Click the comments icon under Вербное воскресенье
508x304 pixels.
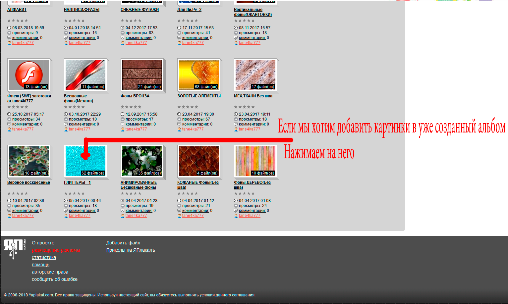(9, 211)
